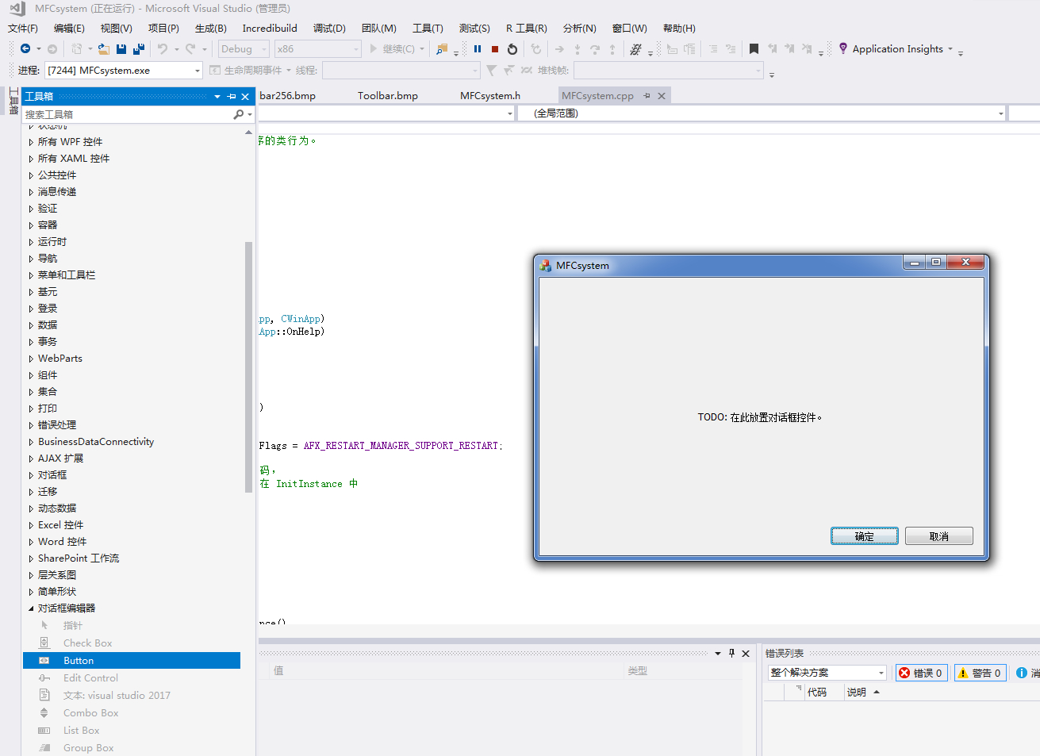Expand the WebParts toolbox group
The image size is (1040, 756).
point(31,359)
